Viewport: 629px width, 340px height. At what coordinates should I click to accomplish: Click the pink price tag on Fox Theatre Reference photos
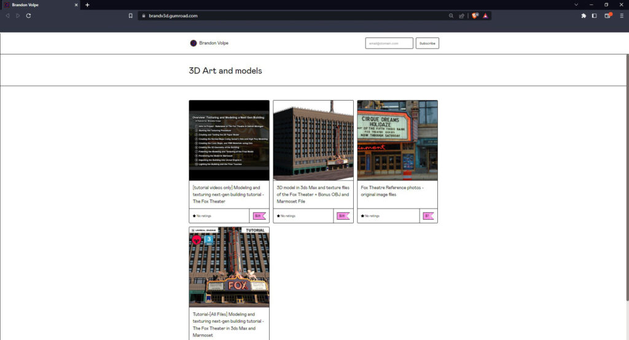pyautogui.click(x=428, y=215)
